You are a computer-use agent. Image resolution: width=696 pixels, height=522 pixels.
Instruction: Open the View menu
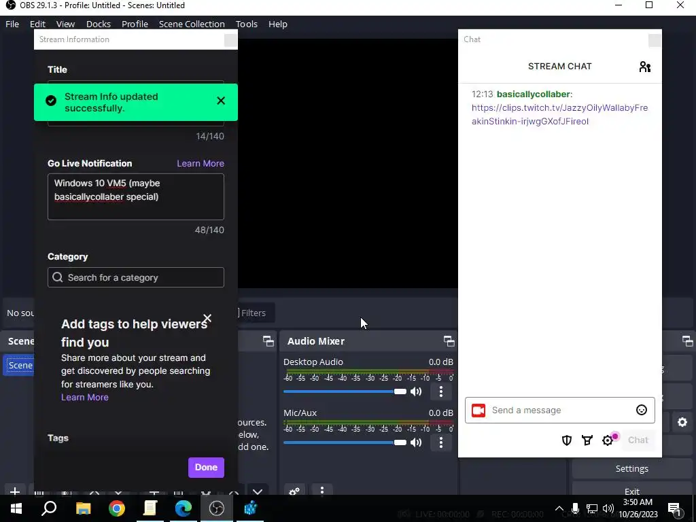coord(66,24)
